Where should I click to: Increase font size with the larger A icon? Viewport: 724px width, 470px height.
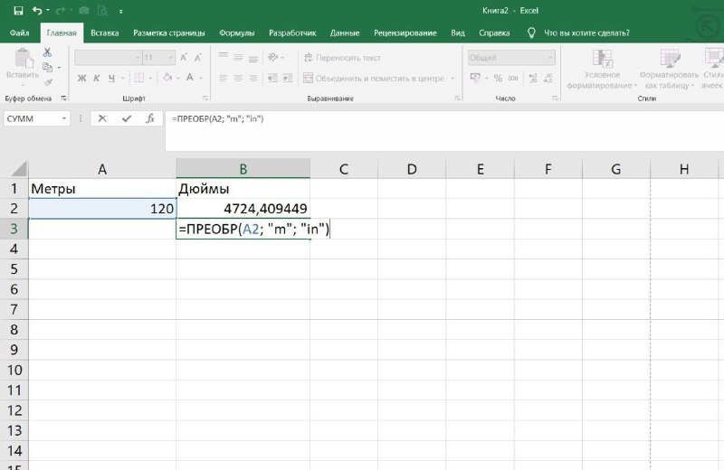click(184, 58)
